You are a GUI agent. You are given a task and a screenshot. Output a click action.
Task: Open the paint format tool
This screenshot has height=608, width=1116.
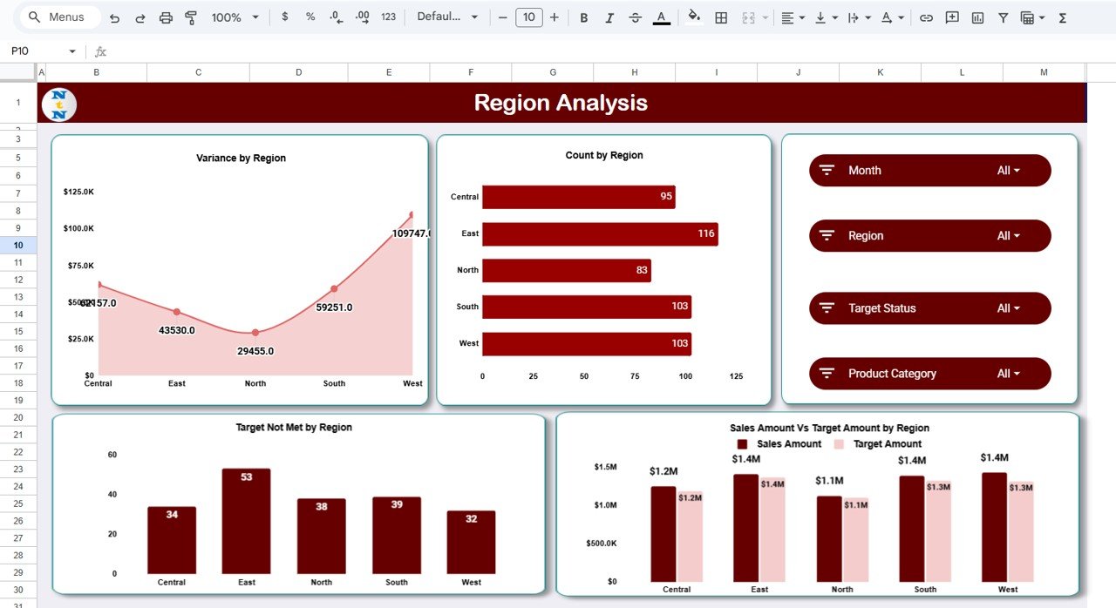coord(190,17)
